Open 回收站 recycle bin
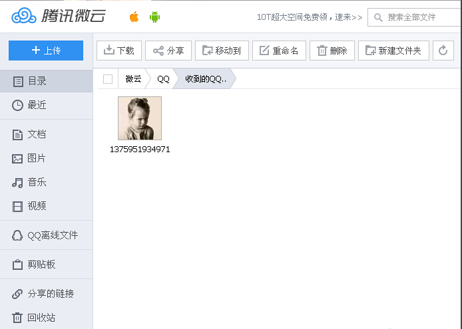Screen dimensions: 462x329 [x=46, y=318]
